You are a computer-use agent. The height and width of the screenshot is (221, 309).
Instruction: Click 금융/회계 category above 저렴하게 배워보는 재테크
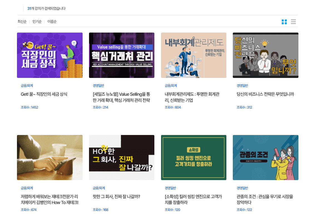pyautogui.click(x=27, y=188)
